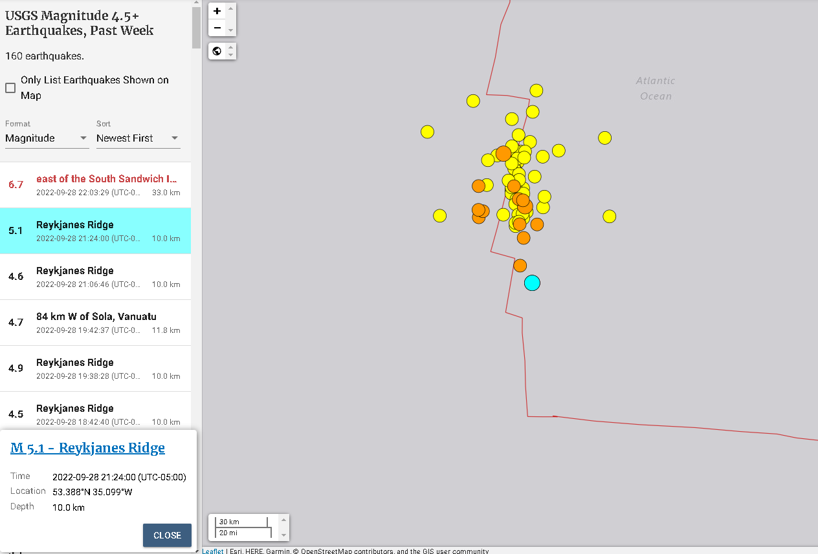This screenshot has height=554, width=818.
Task: Open the globe basemap/layers control
Action: tap(217, 51)
